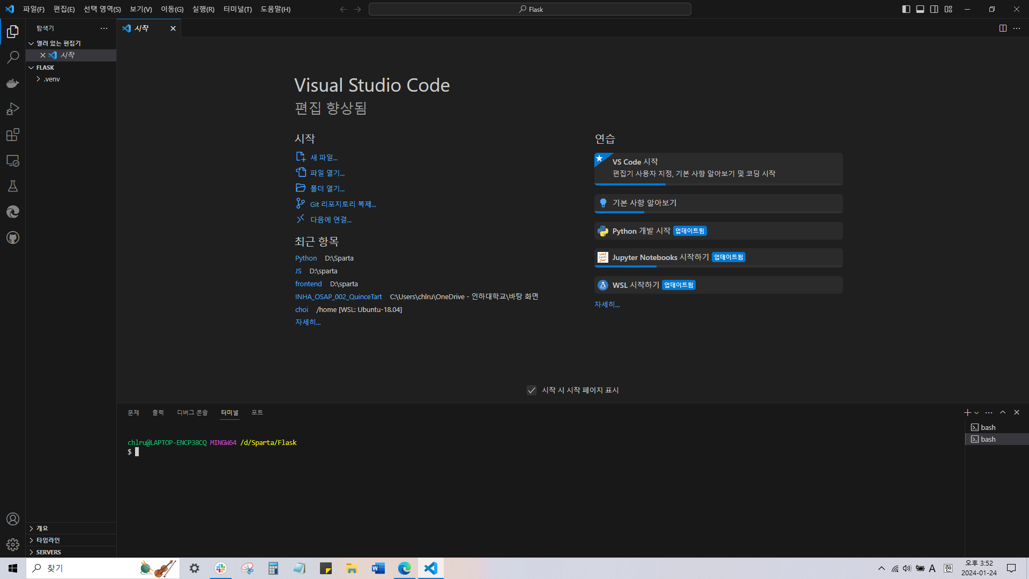
Task: Switch to the 포트 panel tab
Action: click(257, 413)
